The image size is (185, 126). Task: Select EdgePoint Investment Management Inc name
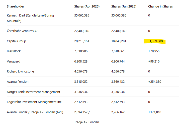click(x=34, y=102)
